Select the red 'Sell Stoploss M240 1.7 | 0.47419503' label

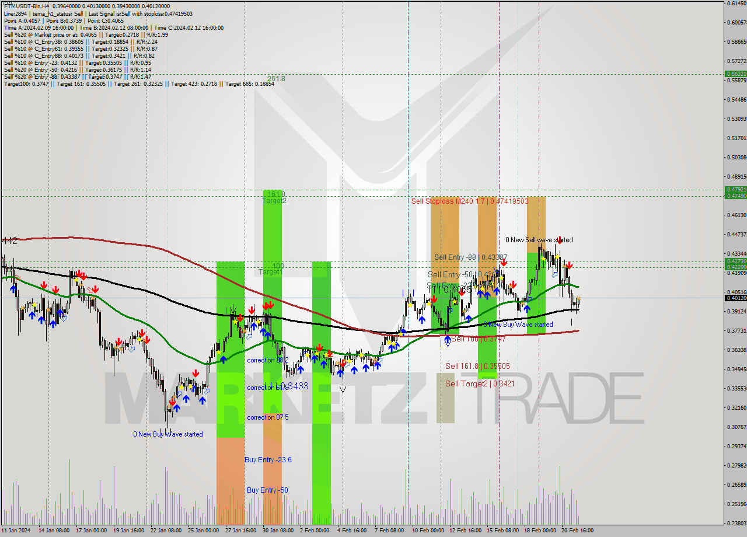coord(470,201)
